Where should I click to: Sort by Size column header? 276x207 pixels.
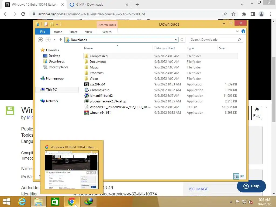click(x=222, y=48)
